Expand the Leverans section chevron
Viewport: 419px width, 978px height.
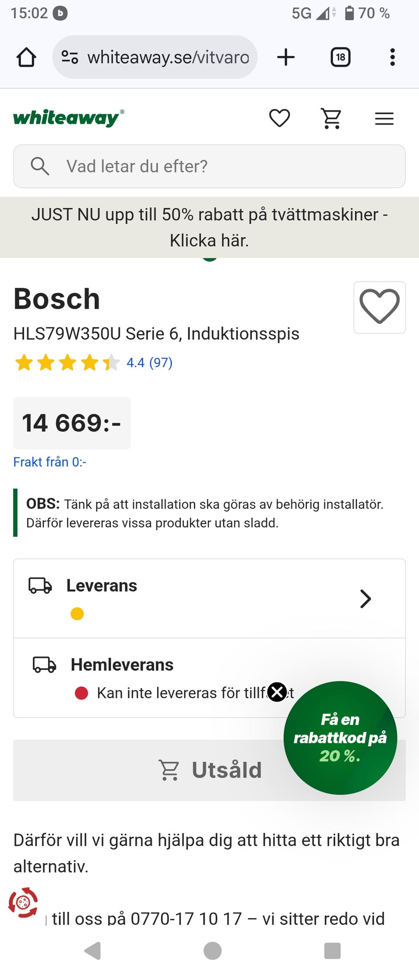tap(365, 599)
